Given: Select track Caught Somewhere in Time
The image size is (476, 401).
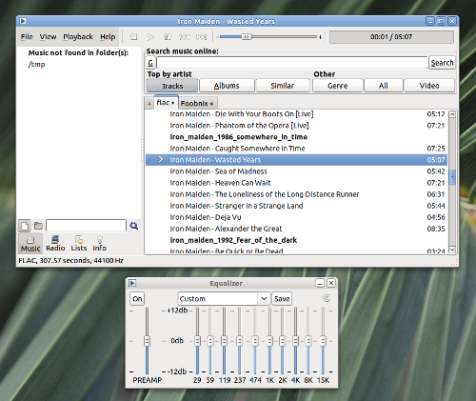Looking at the screenshot, I should click(x=296, y=149).
